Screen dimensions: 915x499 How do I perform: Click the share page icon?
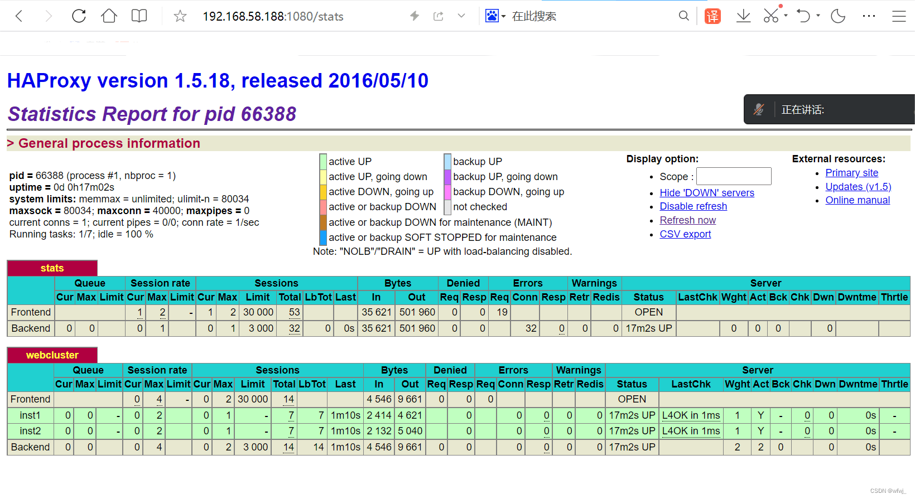439,16
